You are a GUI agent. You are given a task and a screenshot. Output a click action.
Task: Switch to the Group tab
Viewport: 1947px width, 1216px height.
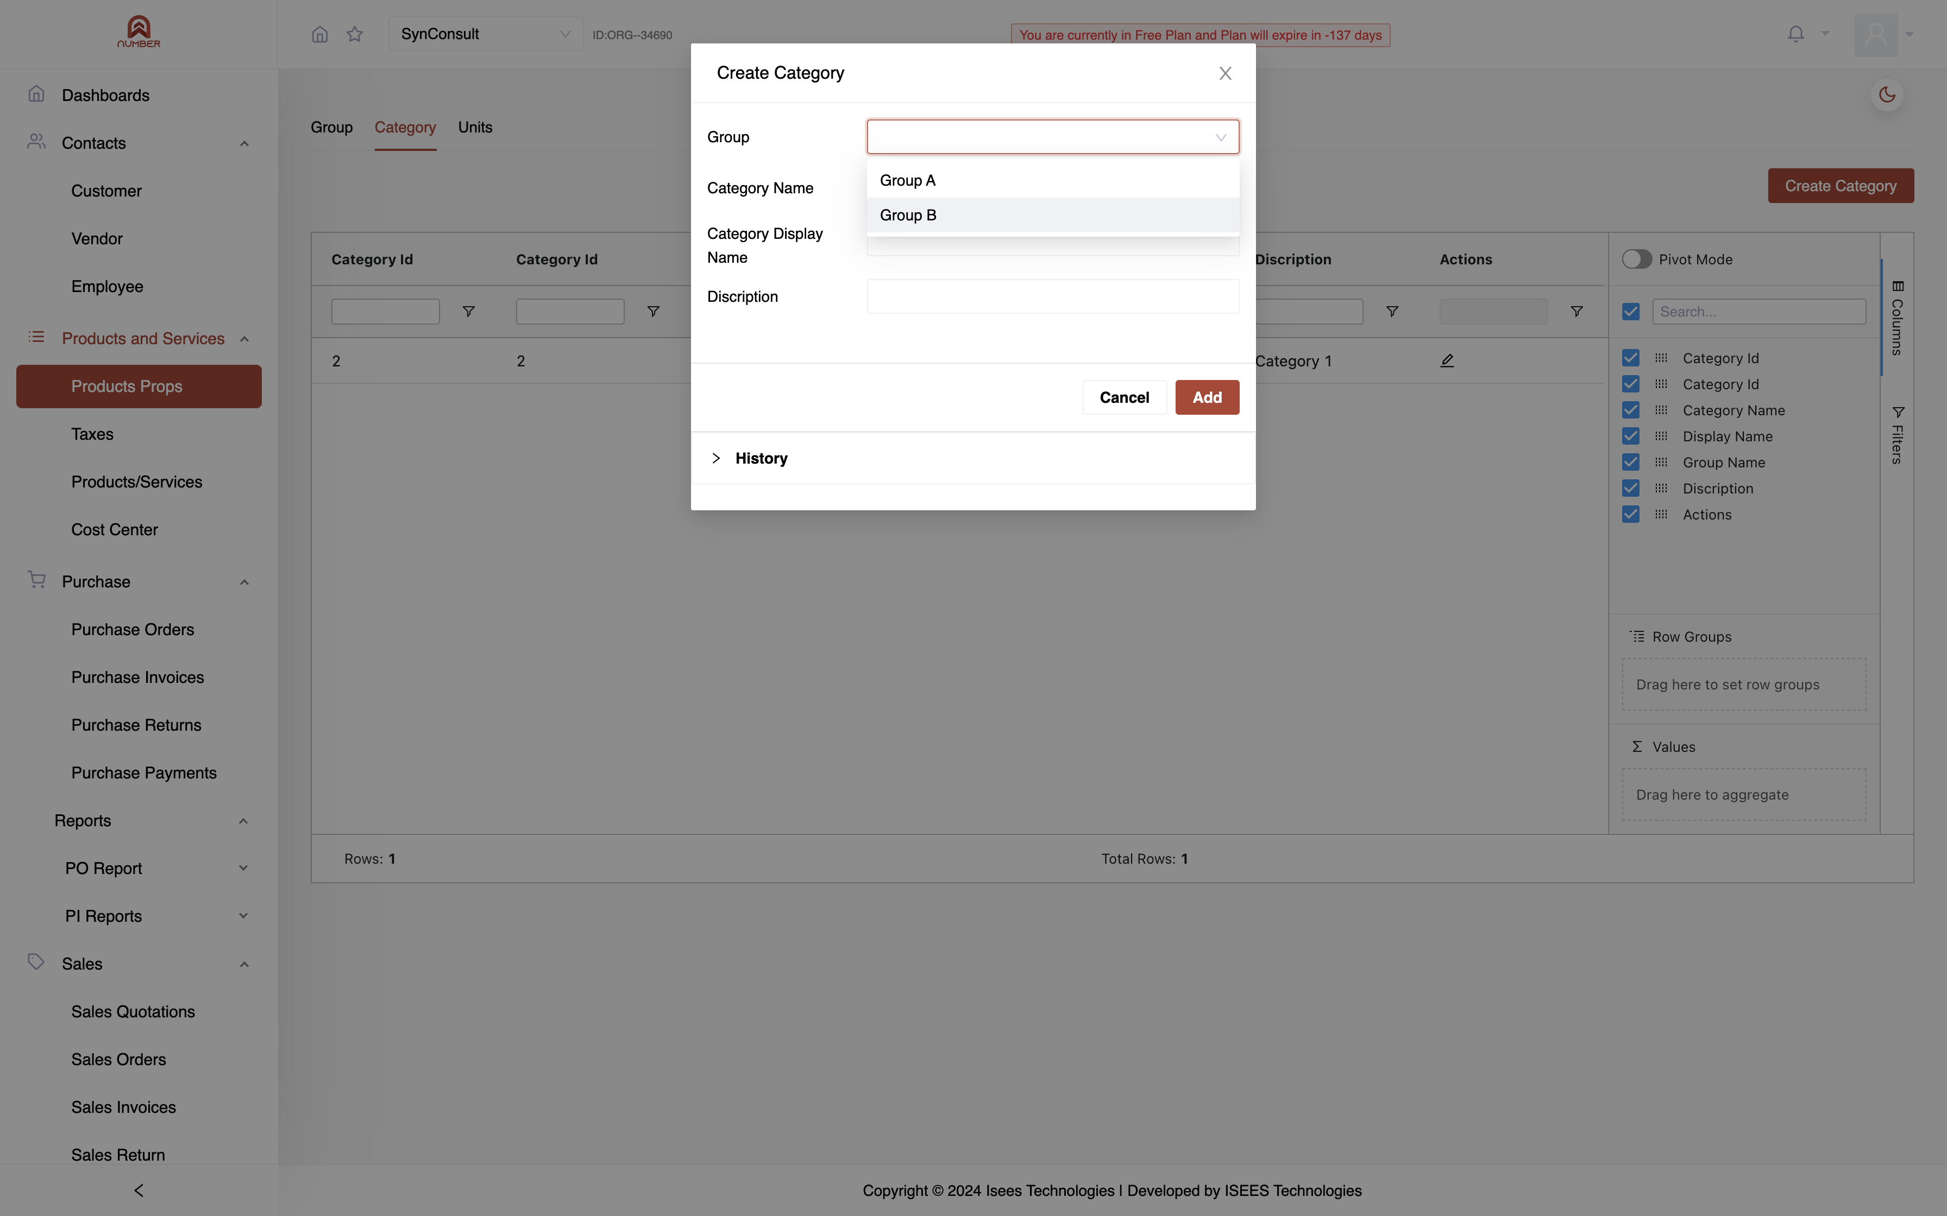pos(331,127)
